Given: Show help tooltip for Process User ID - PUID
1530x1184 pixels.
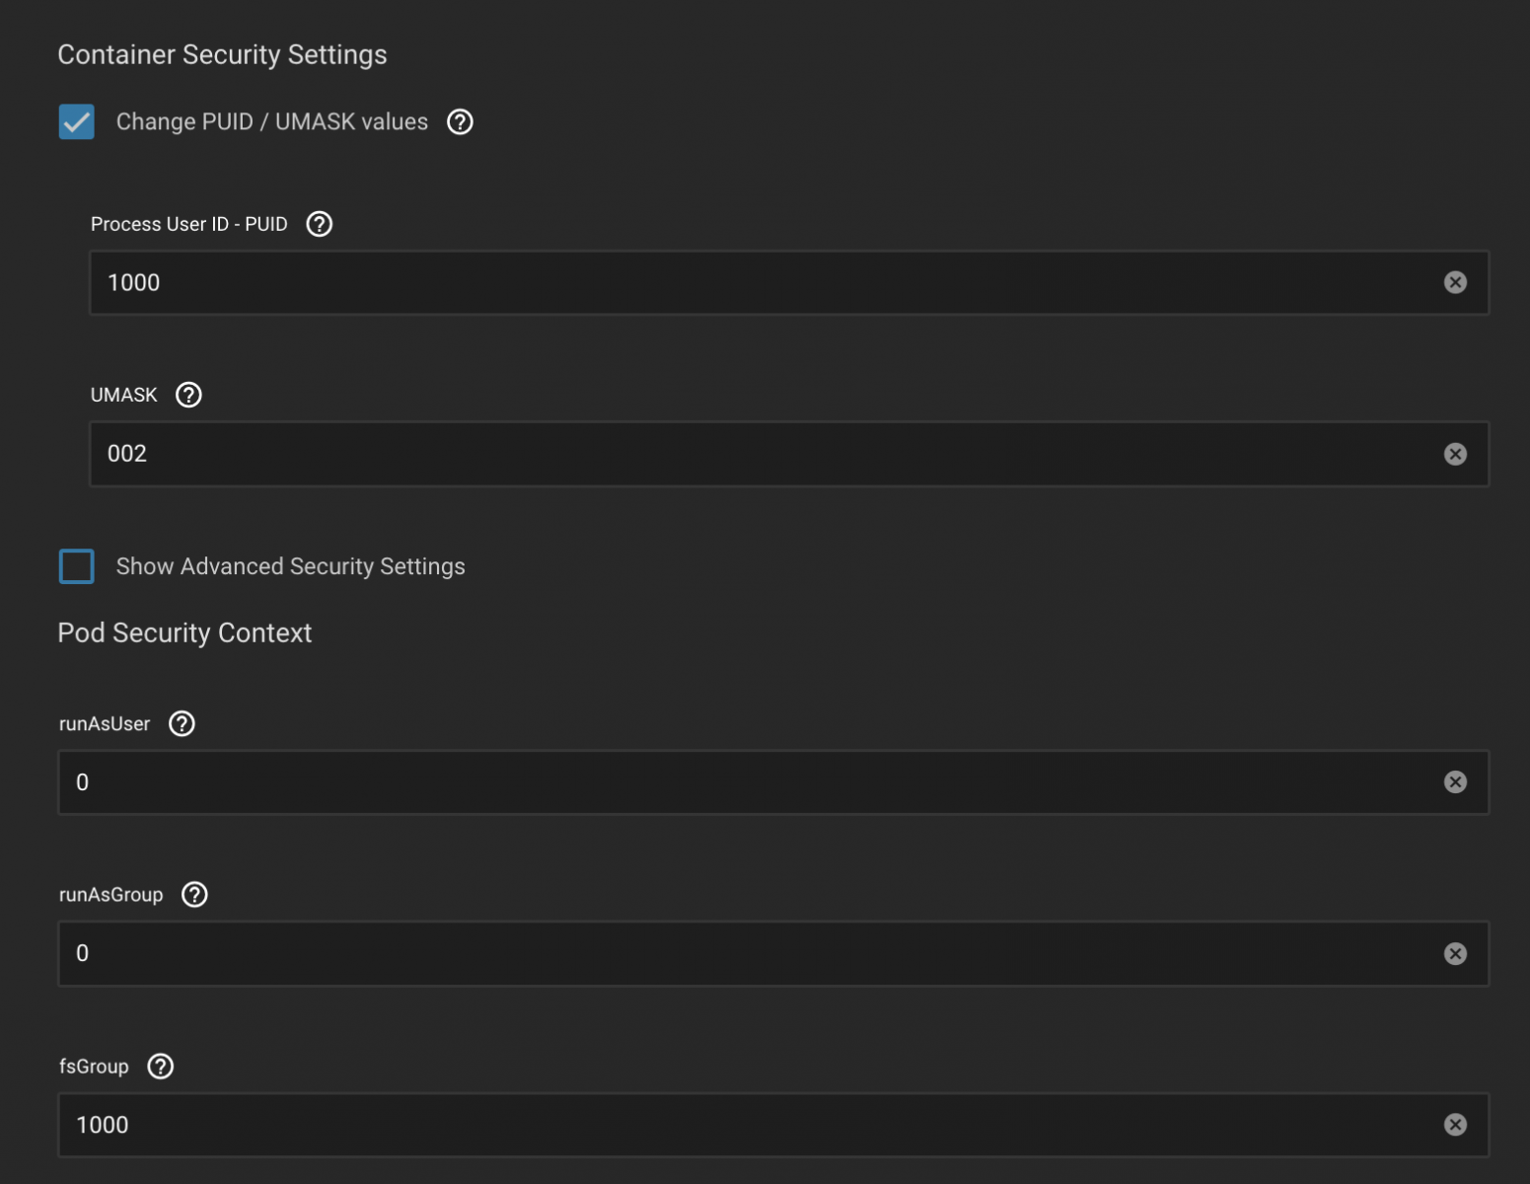Looking at the screenshot, I should (319, 224).
